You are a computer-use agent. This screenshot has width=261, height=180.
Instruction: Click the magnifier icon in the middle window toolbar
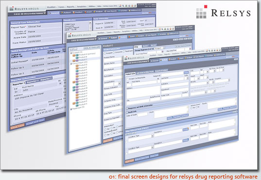(x=162, y=29)
